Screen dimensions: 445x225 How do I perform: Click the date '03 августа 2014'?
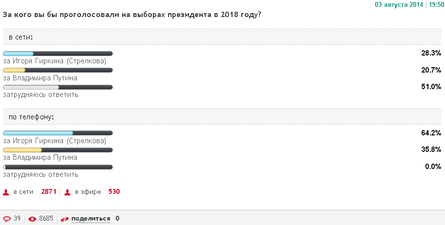coord(399,4)
